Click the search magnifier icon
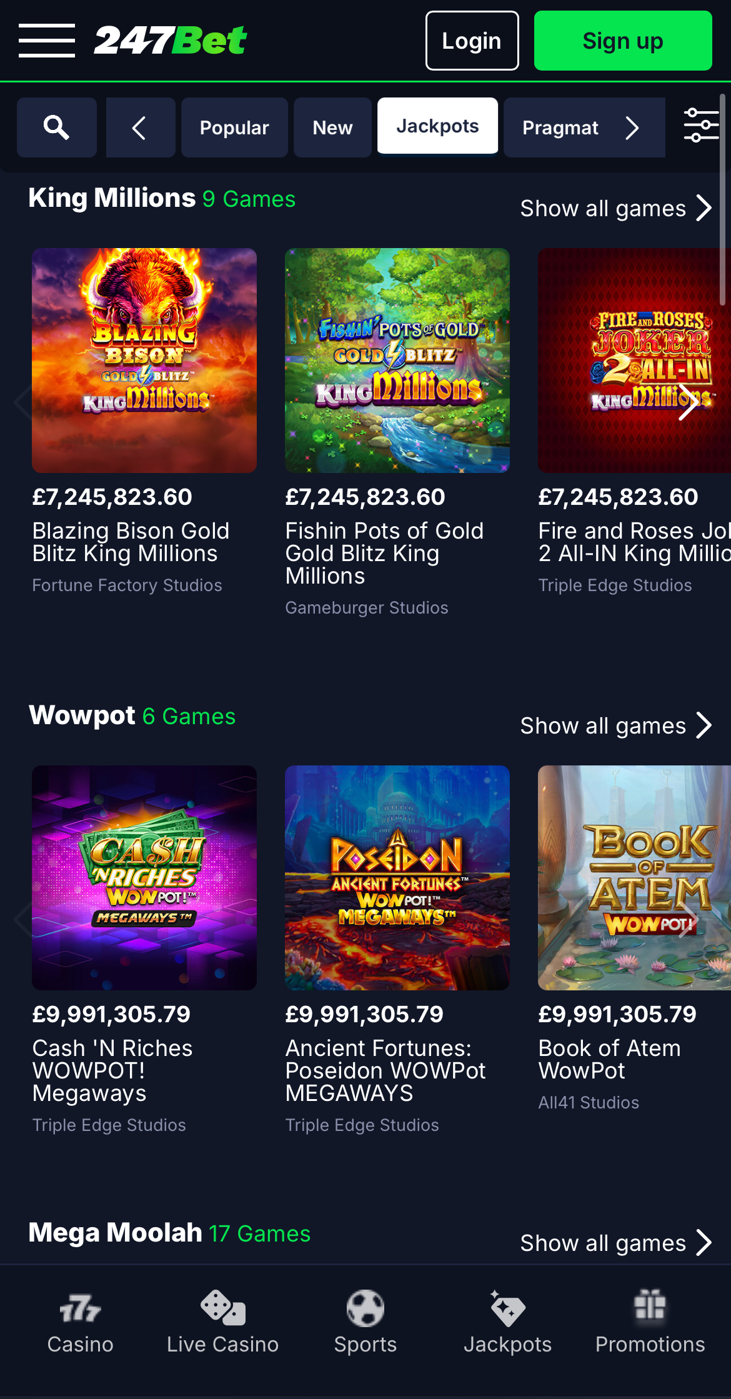The height and width of the screenshot is (1399, 731). tap(57, 127)
